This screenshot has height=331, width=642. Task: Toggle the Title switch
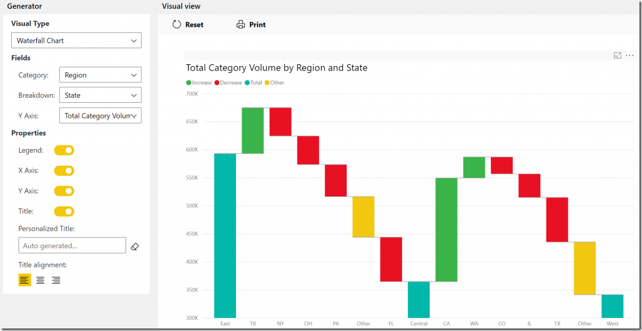pos(64,211)
